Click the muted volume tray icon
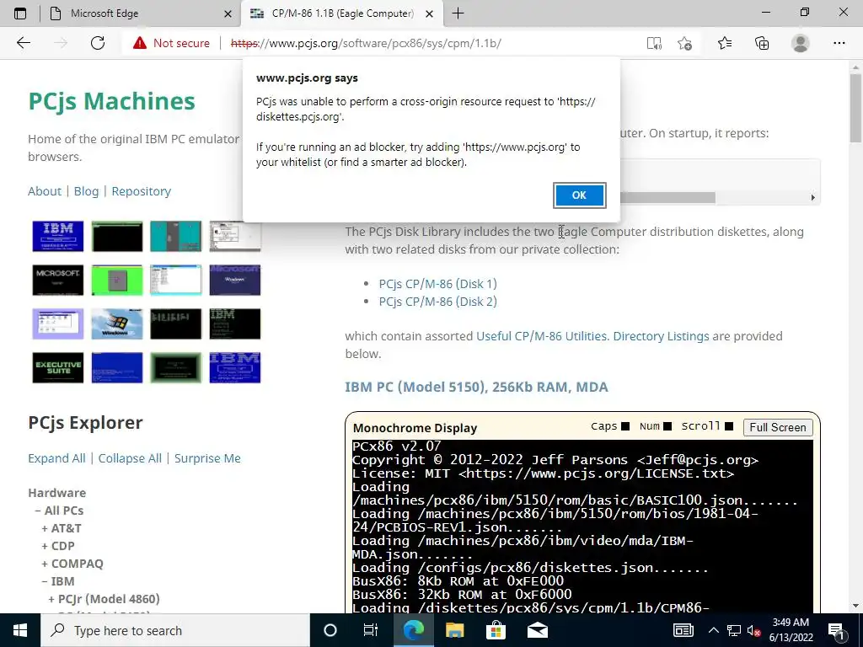 (x=754, y=631)
